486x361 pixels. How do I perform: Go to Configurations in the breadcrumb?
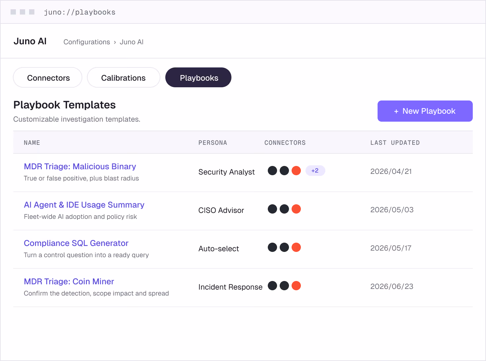(87, 42)
